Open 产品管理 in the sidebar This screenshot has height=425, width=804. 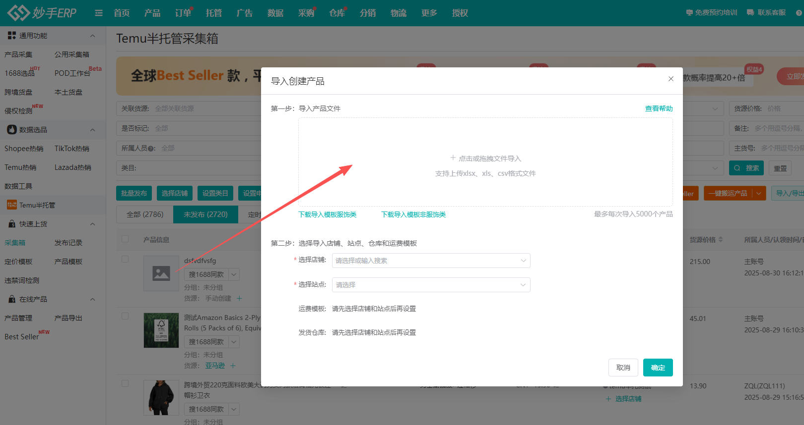(18, 318)
